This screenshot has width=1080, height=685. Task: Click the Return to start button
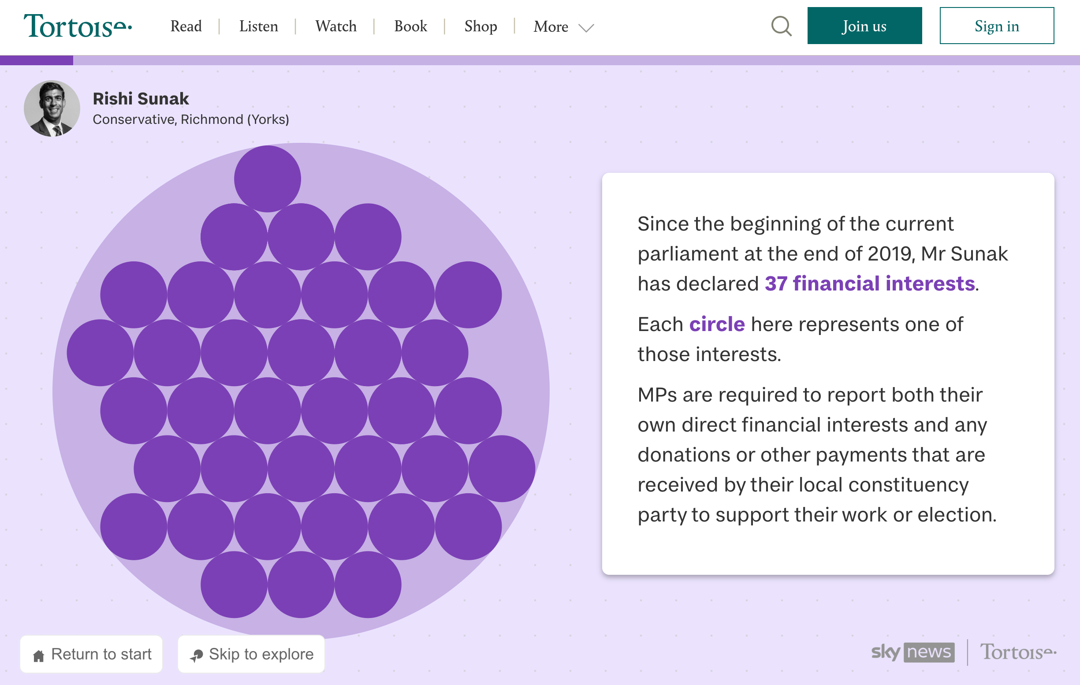[91, 654]
